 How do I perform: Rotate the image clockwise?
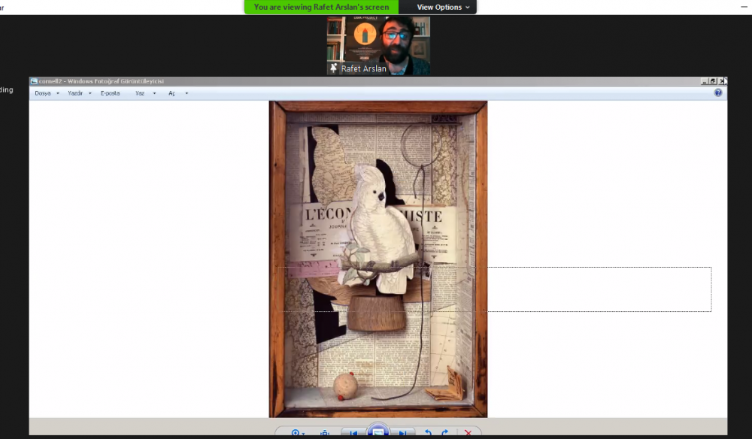444,433
